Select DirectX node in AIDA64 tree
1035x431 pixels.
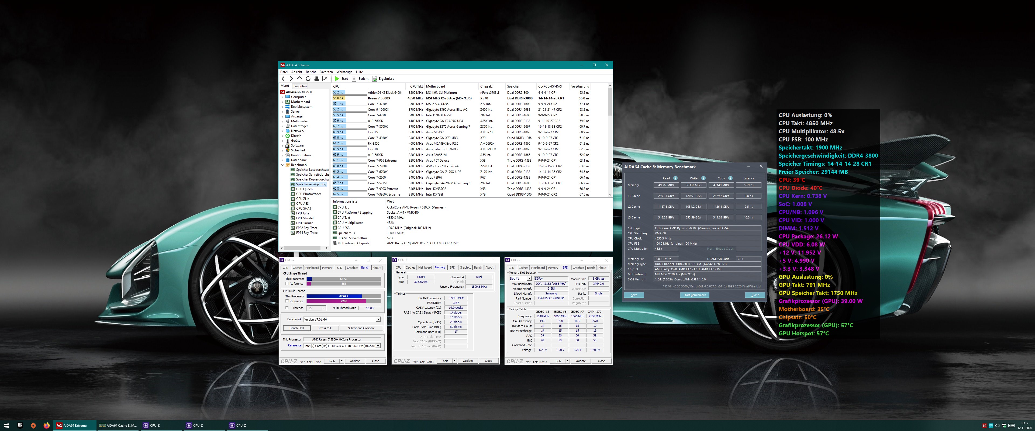tap(294, 136)
